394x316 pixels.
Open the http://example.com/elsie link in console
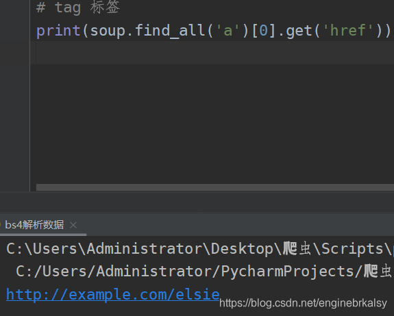(113, 294)
